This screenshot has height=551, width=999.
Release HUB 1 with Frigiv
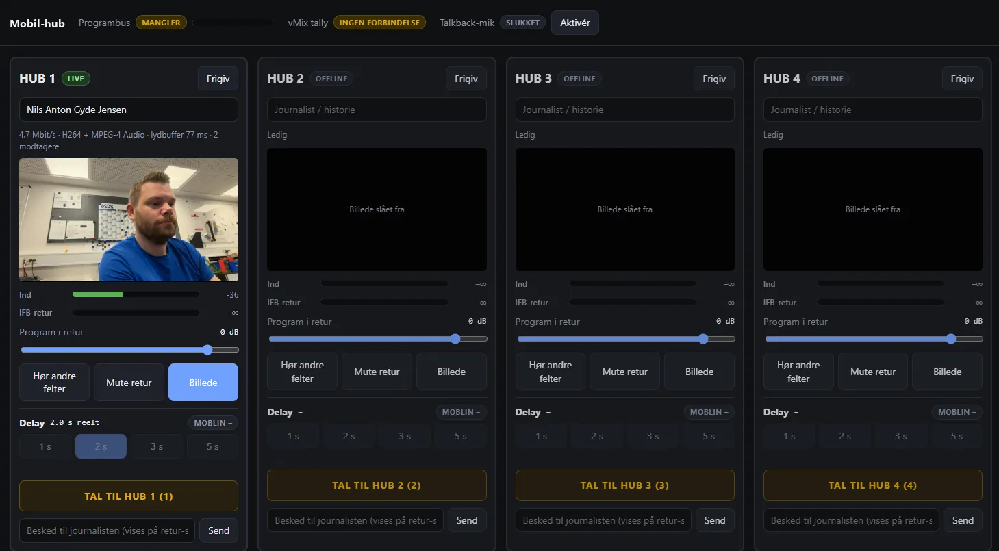[218, 79]
